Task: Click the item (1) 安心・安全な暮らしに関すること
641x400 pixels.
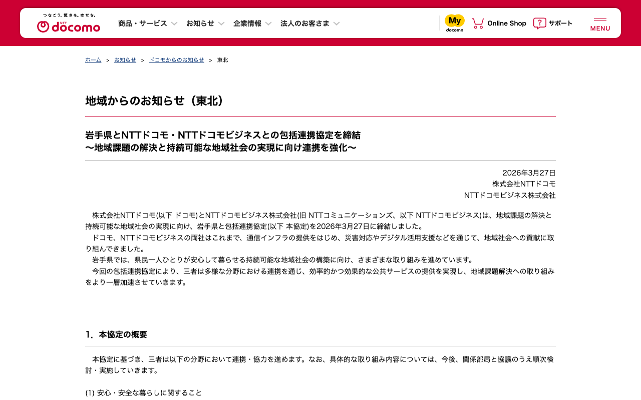Action: [x=144, y=392]
